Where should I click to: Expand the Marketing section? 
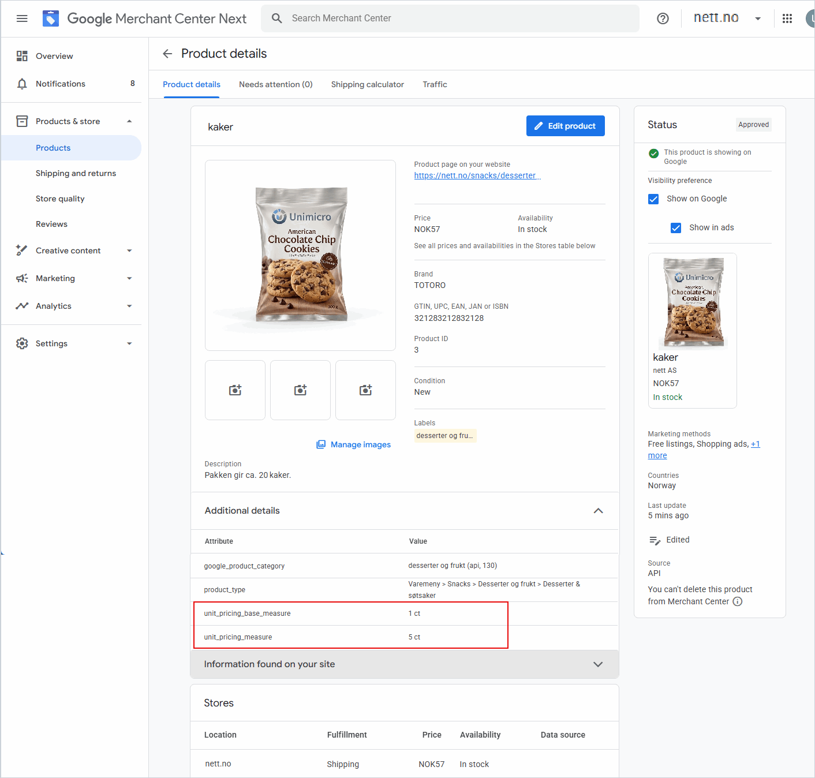point(129,278)
